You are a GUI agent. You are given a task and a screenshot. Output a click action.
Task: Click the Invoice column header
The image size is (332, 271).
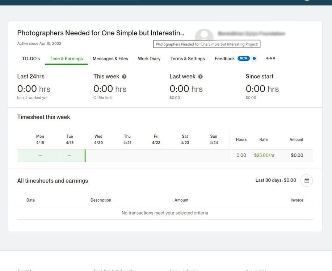coord(297,200)
